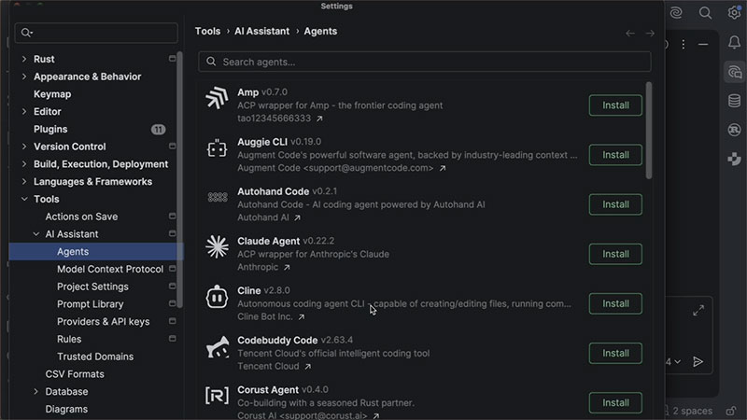Click the expand icon in chat box
Screen dimensions: 747x420
(x=698, y=310)
